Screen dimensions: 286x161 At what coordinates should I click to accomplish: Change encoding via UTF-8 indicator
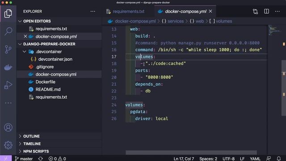[228, 159]
